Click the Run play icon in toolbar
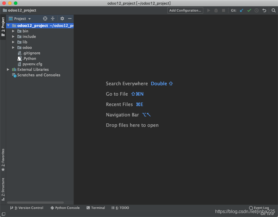 click(209, 10)
